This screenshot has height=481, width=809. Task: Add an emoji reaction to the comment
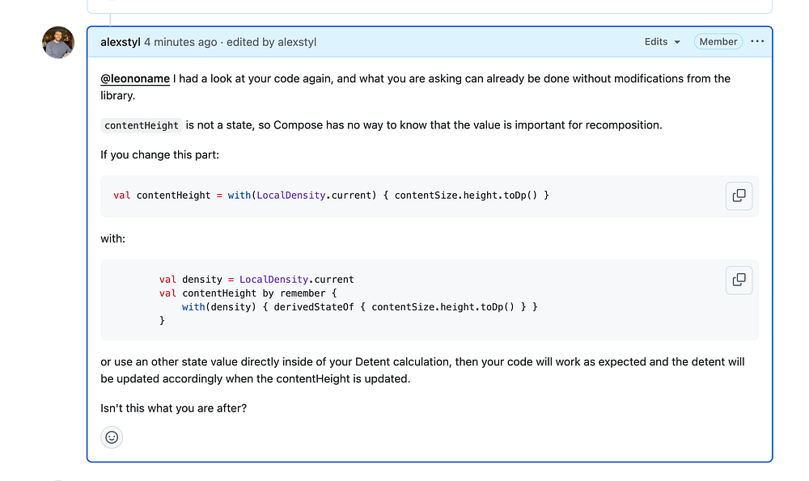[x=112, y=437]
